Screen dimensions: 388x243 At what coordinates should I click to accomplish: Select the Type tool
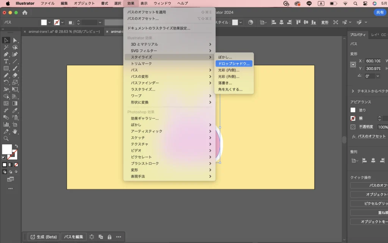[6, 62]
